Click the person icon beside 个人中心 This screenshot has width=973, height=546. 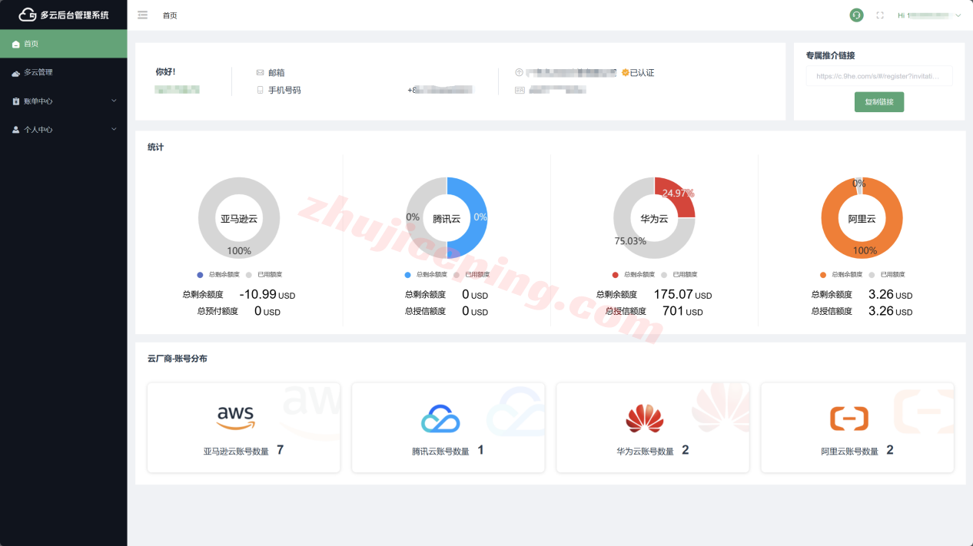pos(16,130)
